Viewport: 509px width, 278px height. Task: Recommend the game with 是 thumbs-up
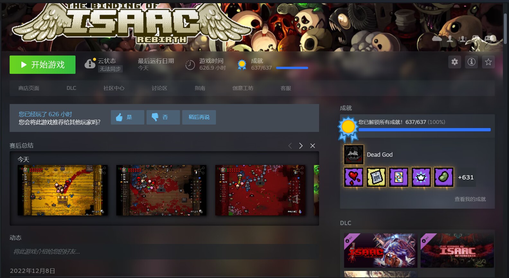127,117
